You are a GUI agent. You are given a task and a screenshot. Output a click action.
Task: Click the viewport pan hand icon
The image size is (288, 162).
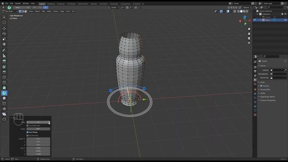click(x=249, y=34)
